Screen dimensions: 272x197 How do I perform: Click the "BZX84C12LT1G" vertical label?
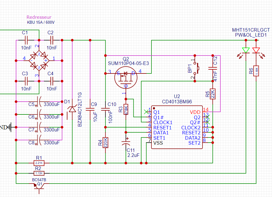[x=80, y=109]
